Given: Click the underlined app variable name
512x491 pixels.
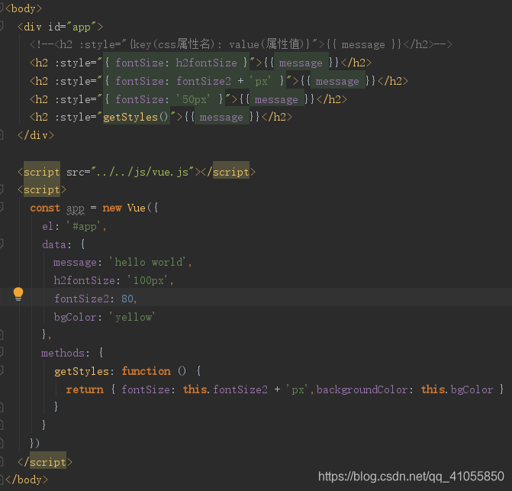Looking at the screenshot, I should coord(76,208).
